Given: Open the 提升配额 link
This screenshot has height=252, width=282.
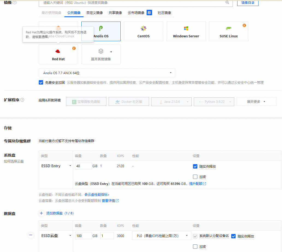Looking at the screenshot, I should coord(196,184).
